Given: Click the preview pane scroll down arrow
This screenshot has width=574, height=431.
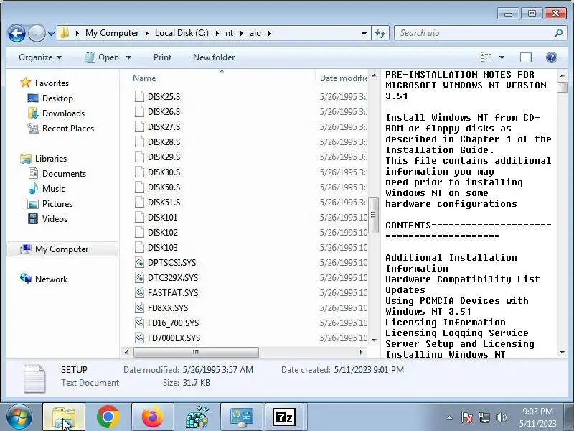Looking at the screenshot, I should tap(563, 353).
